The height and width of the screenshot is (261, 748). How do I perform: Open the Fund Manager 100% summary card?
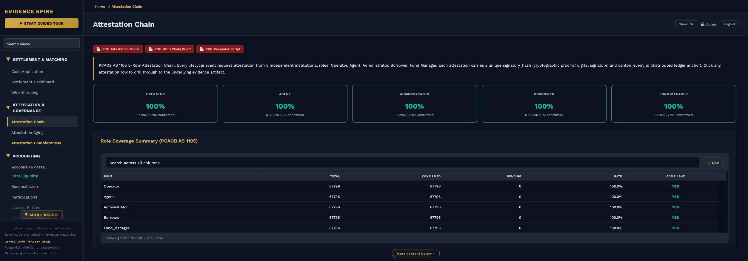[x=673, y=104]
